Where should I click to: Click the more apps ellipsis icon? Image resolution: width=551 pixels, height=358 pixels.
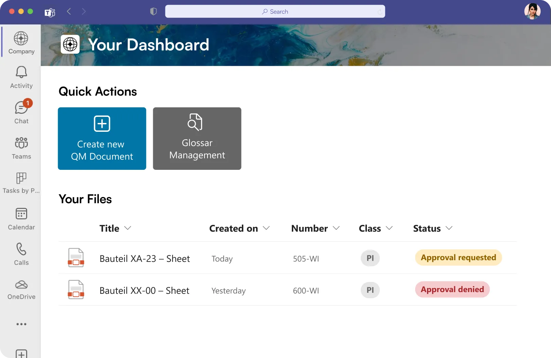tap(21, 324)
